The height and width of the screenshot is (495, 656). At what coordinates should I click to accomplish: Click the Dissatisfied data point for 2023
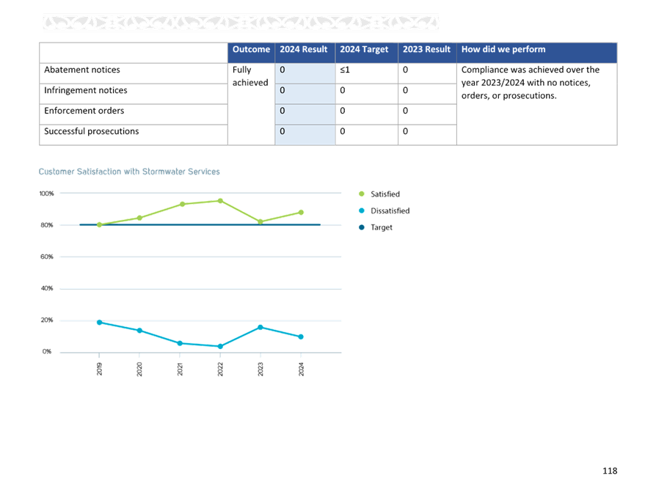click(260, 327)
